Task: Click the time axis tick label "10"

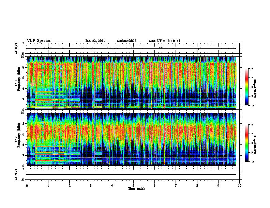Action: click(x=240, y=186)
